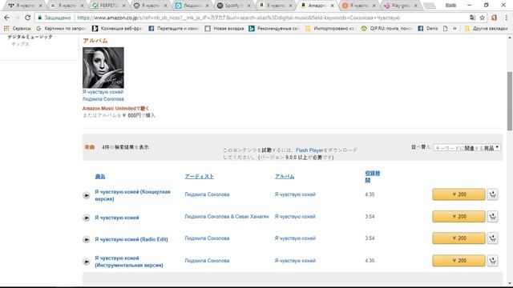Switch to the first Я чувств browser tab
Screen dimensions: 513x288
(25, 6)
